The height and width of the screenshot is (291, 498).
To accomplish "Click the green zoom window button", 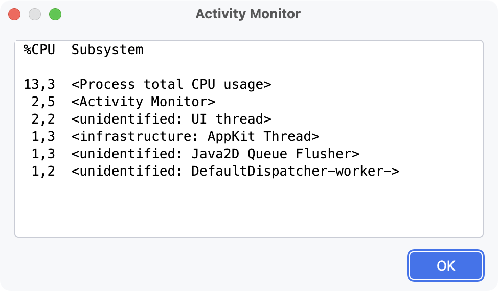I will (55, 14).
